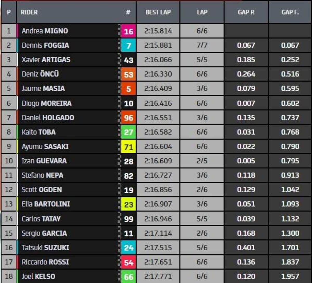Click the GAP F. column header

point(290,12)
